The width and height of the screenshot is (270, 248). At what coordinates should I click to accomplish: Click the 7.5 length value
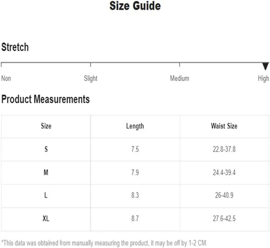coord(135,149)
